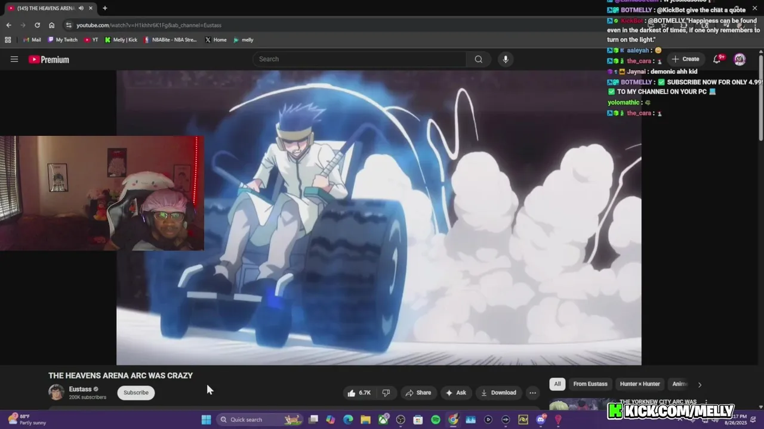The width and height of the screenshot is (764, 429).
Task: Open Microsoft Copilot from the taskbar
Action: click(x=331, y=419)
